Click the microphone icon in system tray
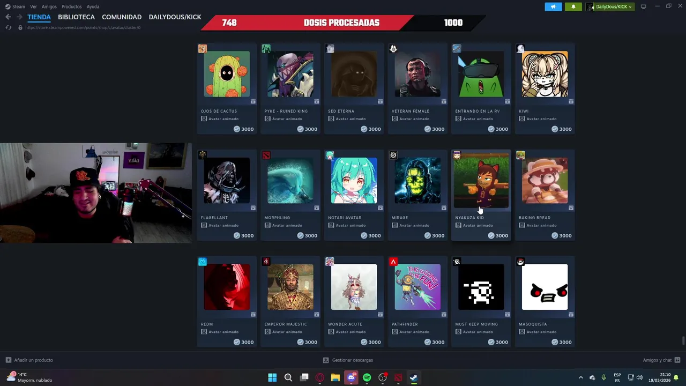This screenshot has width=686, height=386. [x=603, y=377]
